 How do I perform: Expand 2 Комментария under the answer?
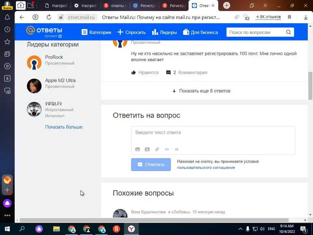pos(187,73)
